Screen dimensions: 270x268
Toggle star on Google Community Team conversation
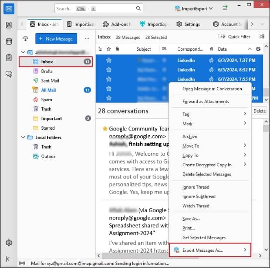click(105, 129)
